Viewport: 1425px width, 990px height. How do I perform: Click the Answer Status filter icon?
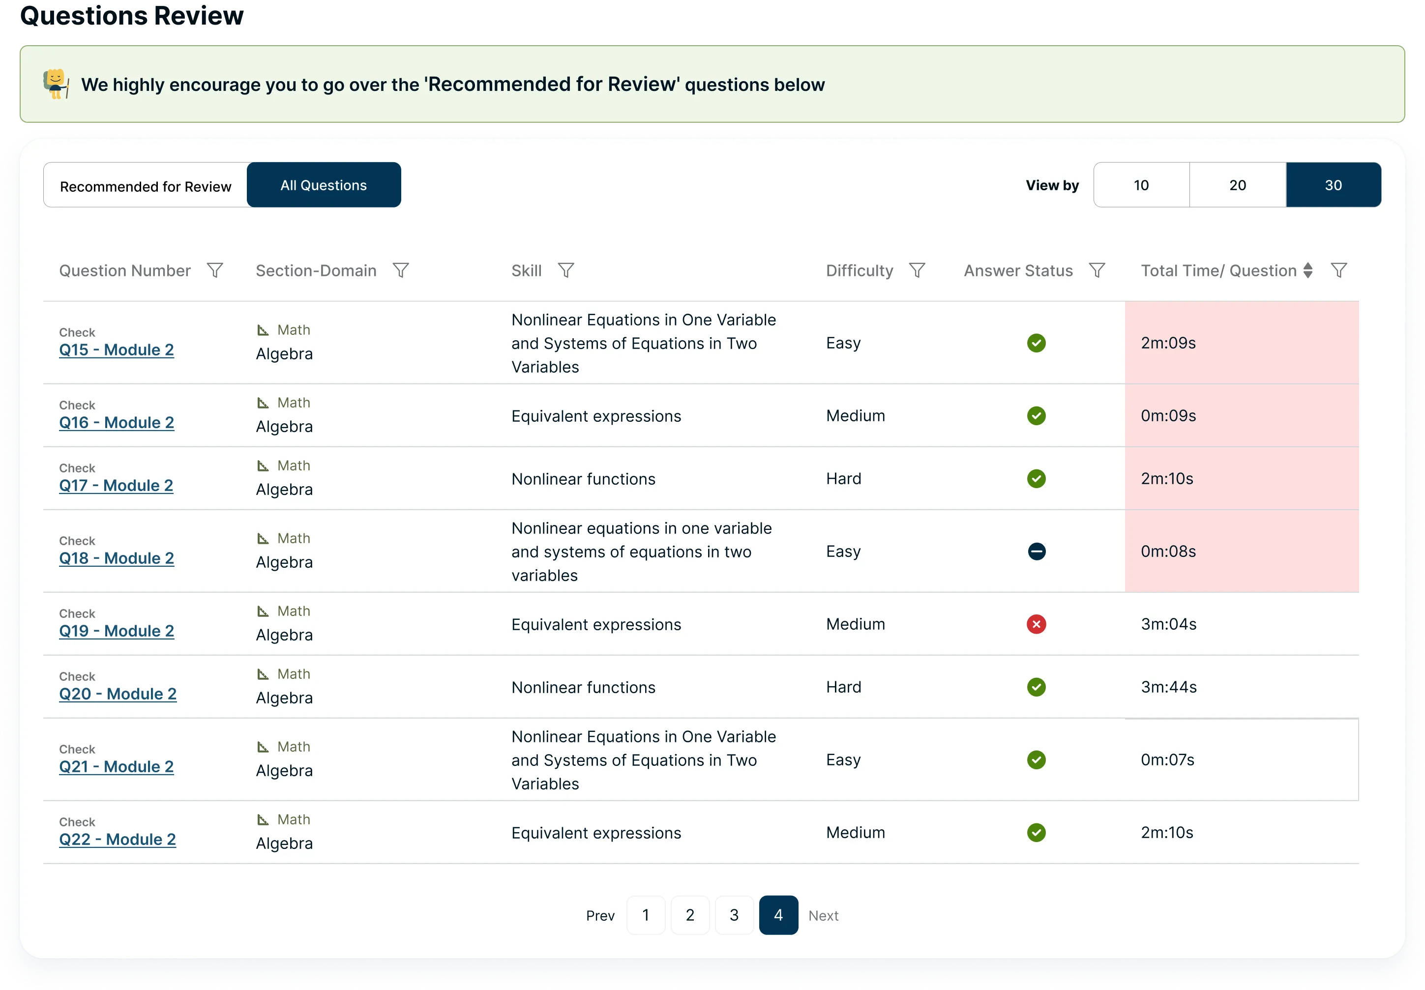tap(1097, 270)
